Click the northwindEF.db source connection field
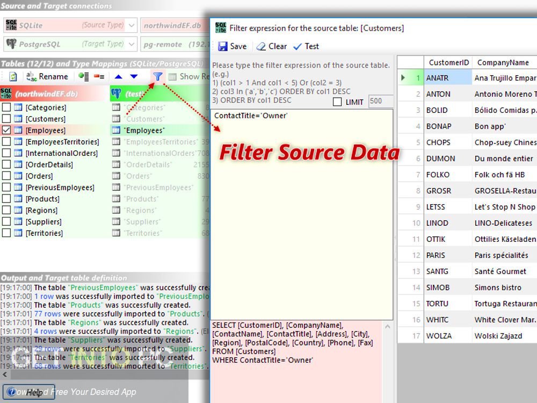537x403 pixels. (x=175, y=25)
